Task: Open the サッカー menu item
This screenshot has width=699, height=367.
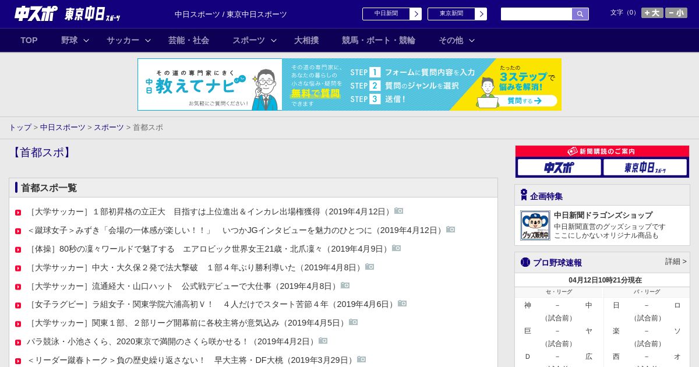Action: point(123,40)
